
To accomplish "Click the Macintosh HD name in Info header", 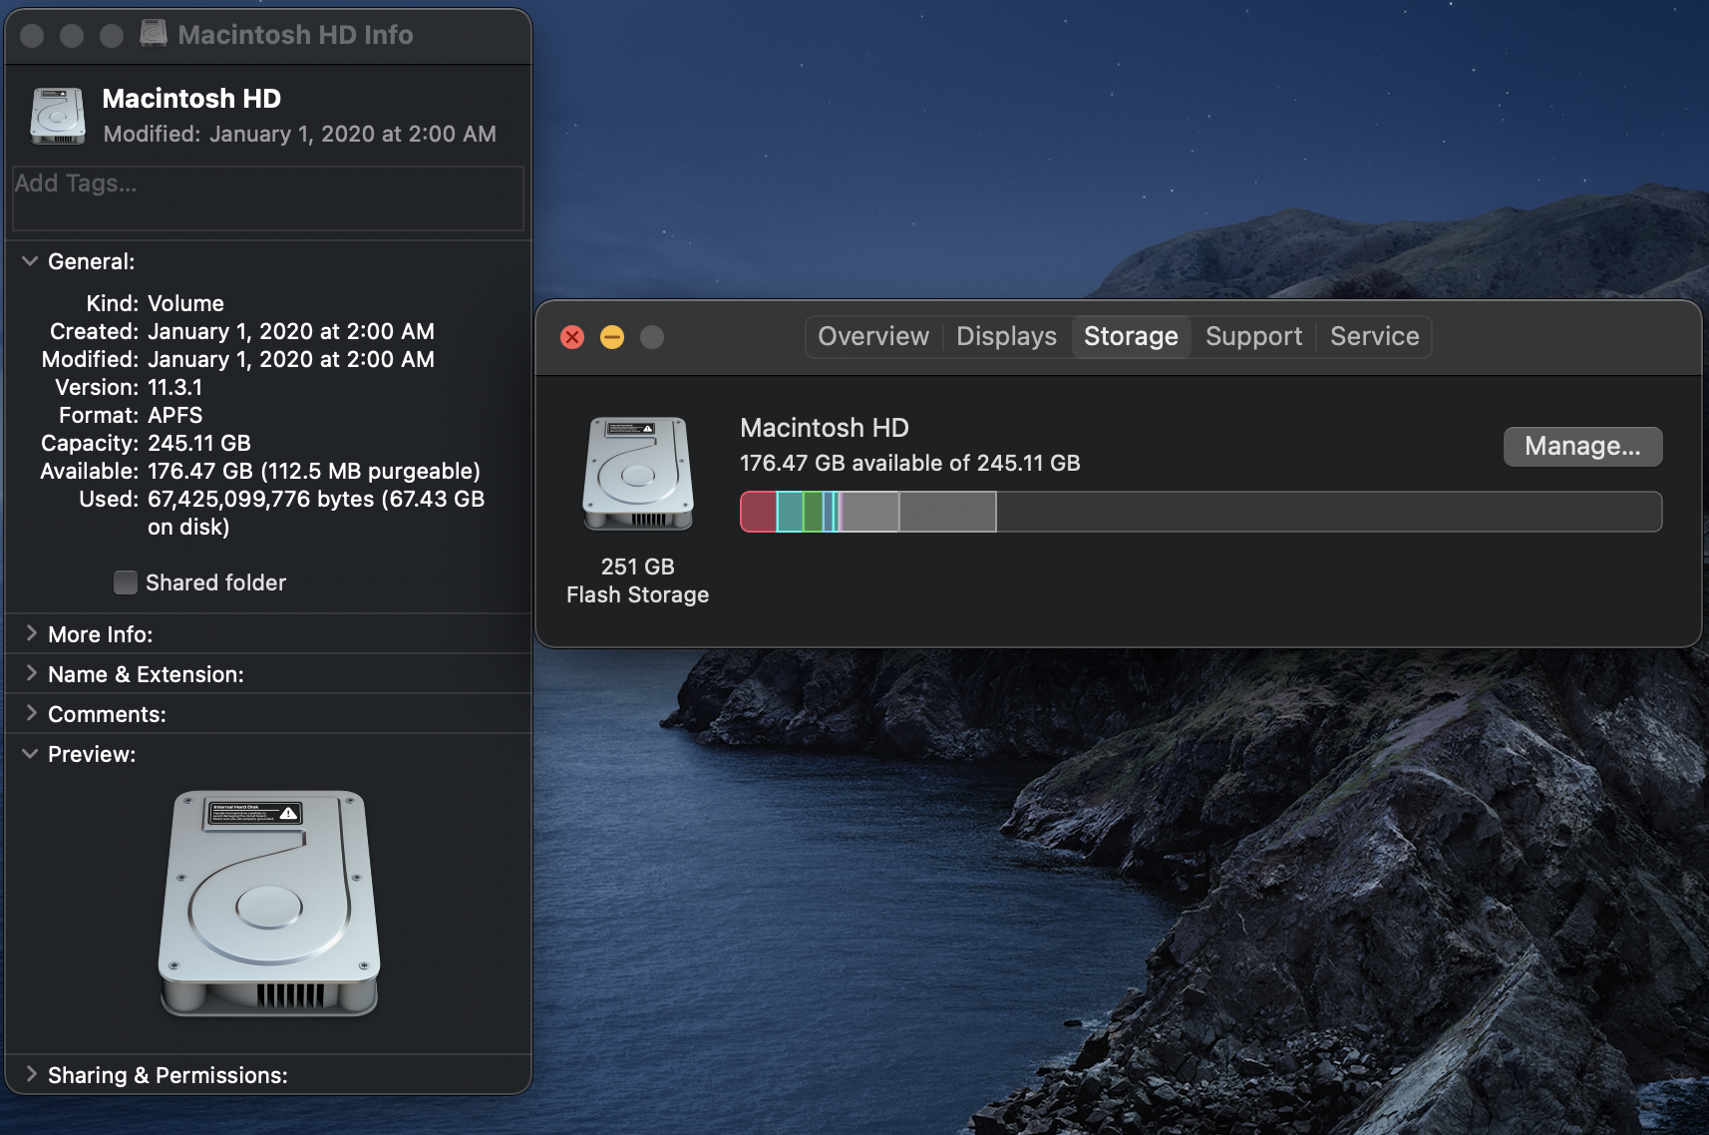I will pos(191,99).
